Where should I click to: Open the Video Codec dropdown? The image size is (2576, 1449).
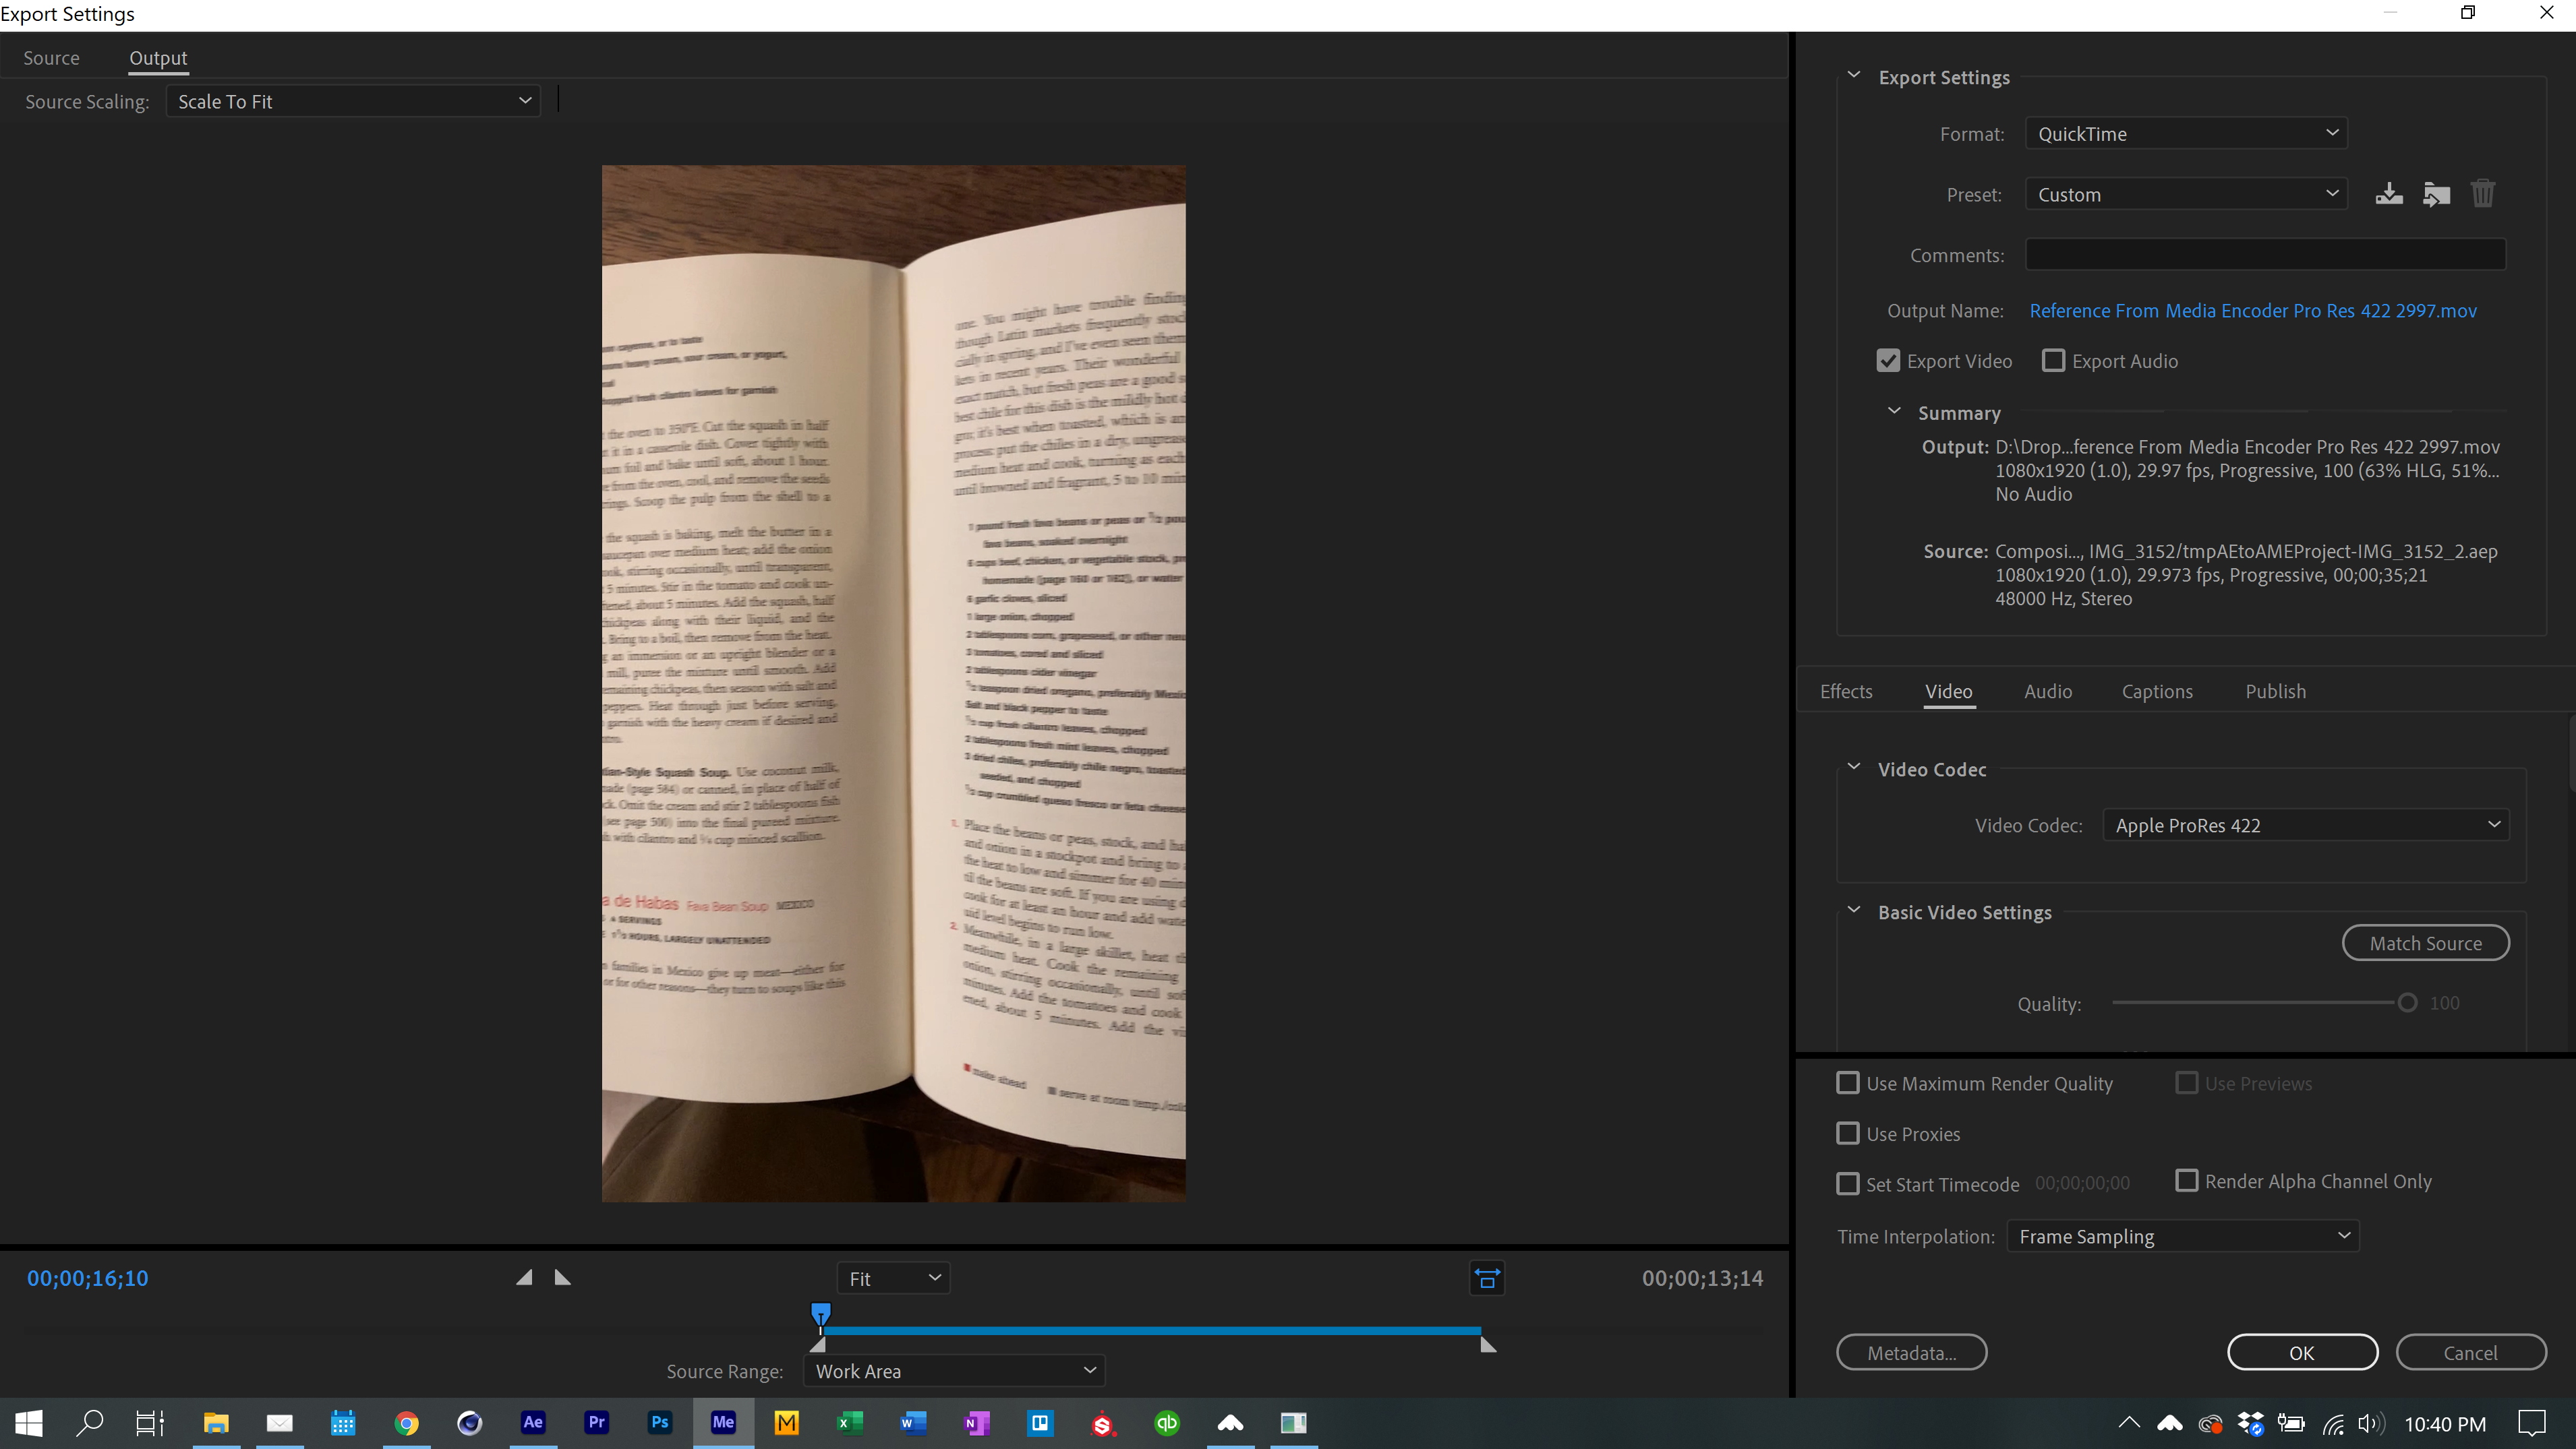[x=2304, y=824]
